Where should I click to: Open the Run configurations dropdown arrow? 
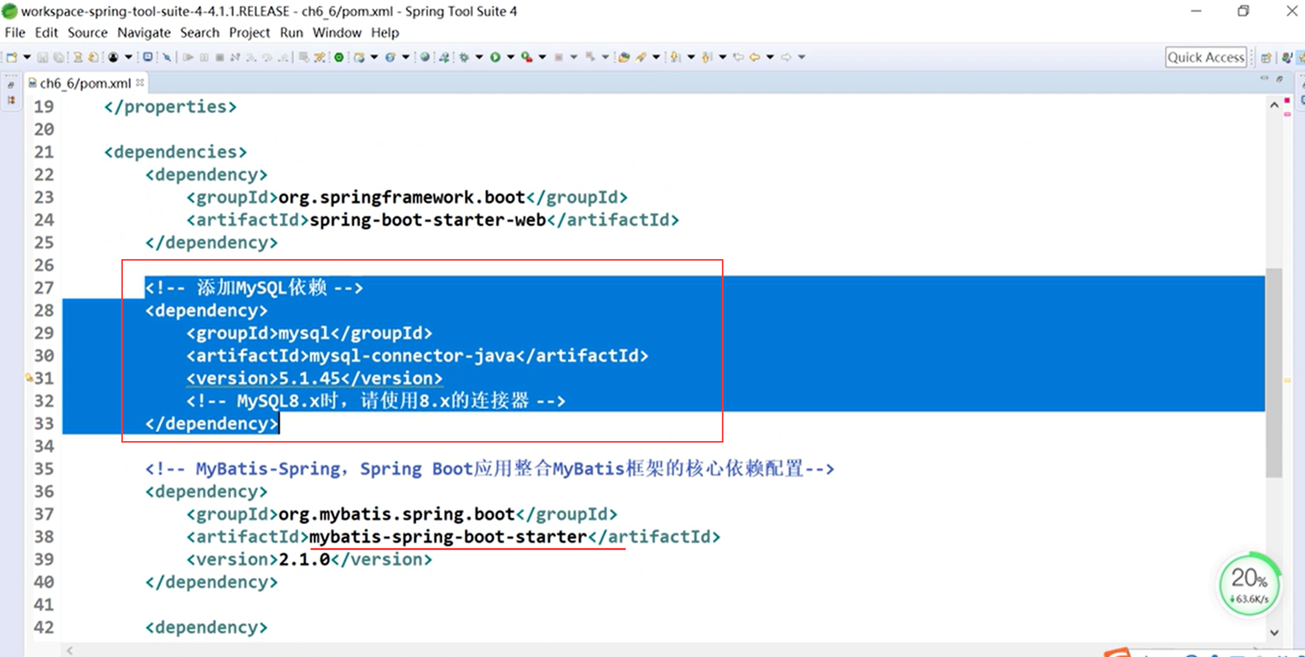(x=511, y=57)
